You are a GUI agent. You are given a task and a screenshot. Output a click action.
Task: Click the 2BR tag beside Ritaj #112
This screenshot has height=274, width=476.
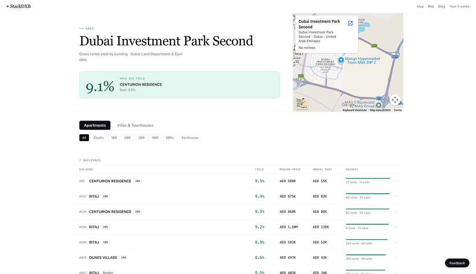click(105, 196)
